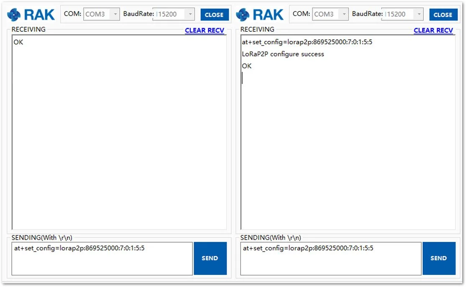466x287 pixels.
Task: Select the COM3 field in left window
Action: [97, 14]
